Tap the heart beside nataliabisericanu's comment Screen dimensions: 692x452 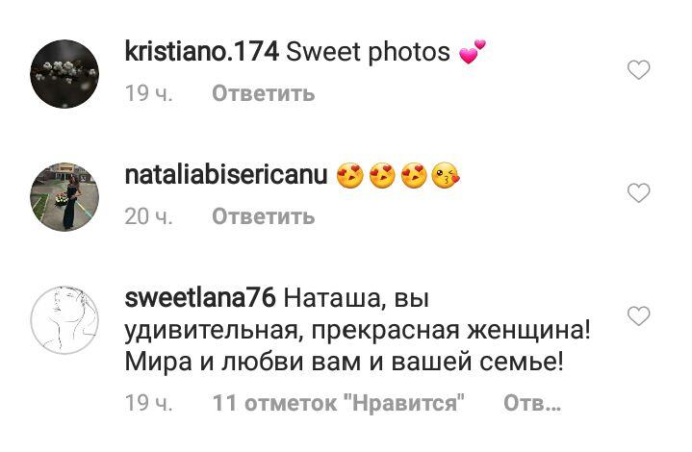click(x=639, y=193)
